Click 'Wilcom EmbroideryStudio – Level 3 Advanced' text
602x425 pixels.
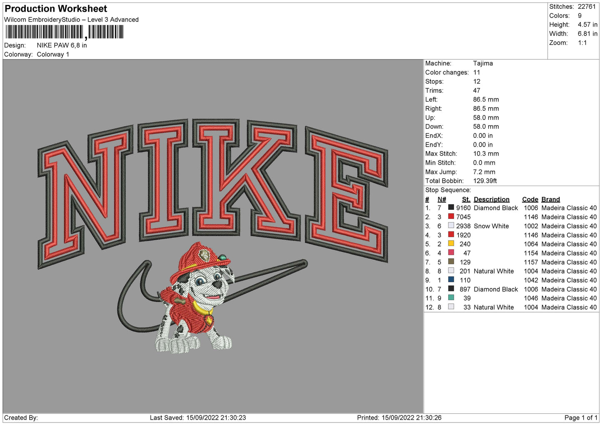coord(71,20)
